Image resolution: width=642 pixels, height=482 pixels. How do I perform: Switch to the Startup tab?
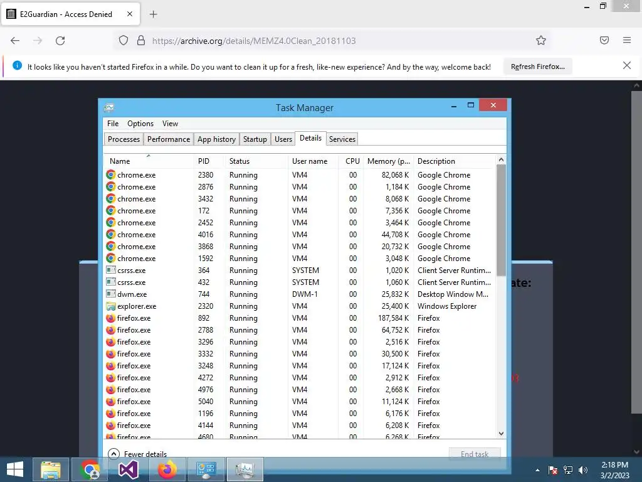(x=255, y=139)
